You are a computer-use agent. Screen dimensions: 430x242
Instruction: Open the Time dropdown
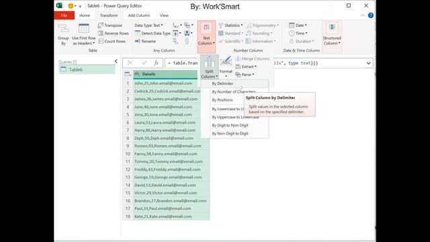[298, 33]
